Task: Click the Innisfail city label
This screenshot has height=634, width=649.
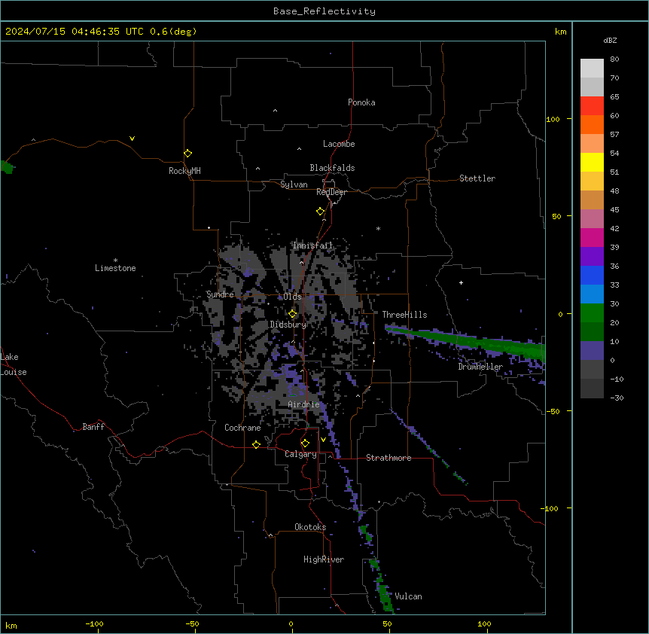Action: click(x=312, y=245)
